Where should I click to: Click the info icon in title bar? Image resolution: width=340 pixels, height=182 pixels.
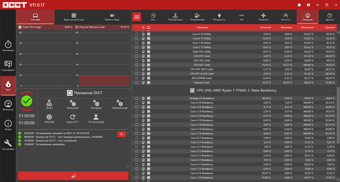pyautogui.click(x=299, y=5)
